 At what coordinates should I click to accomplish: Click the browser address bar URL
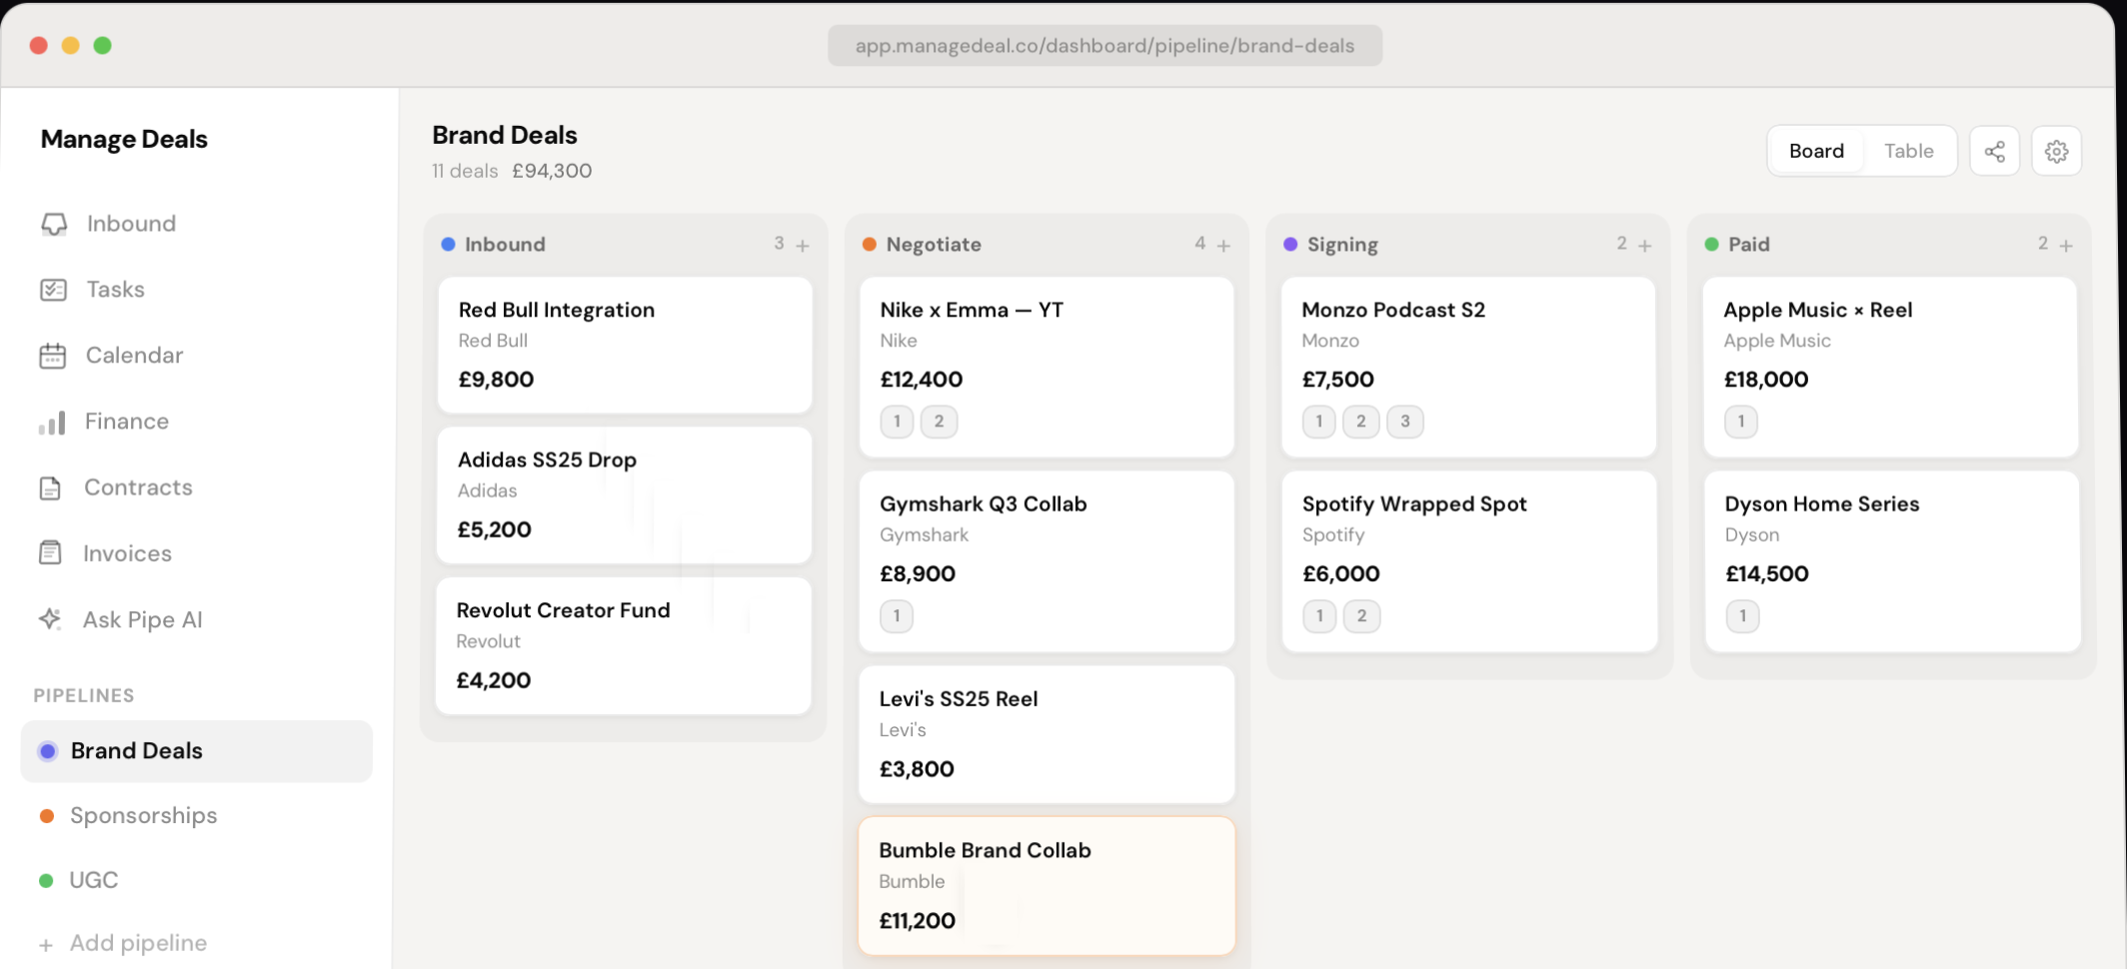click(x=1104, y=46)
